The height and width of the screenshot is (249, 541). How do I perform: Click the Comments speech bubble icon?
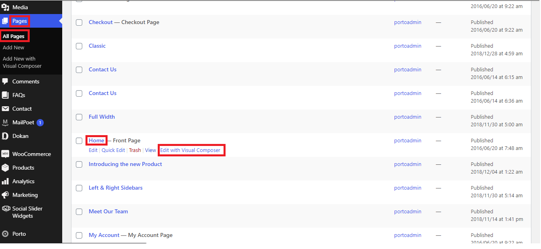click(x=5, y=81)
